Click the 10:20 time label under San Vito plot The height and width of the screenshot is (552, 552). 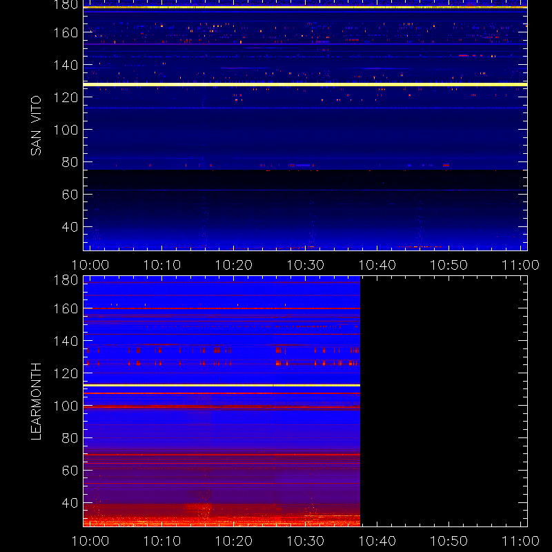pyautogui.click(x=234, y=265)
